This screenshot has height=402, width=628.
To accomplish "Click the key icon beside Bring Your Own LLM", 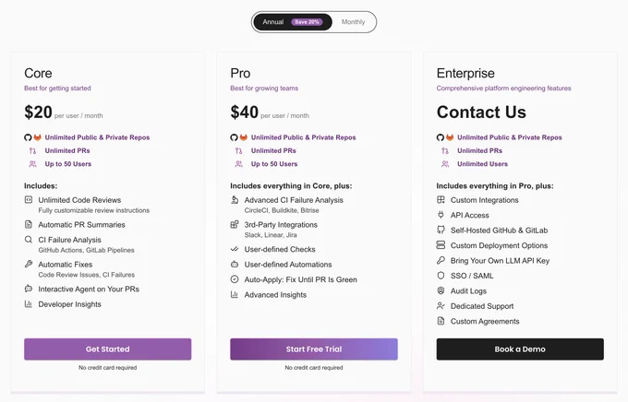I will click(x=441, y=260).
